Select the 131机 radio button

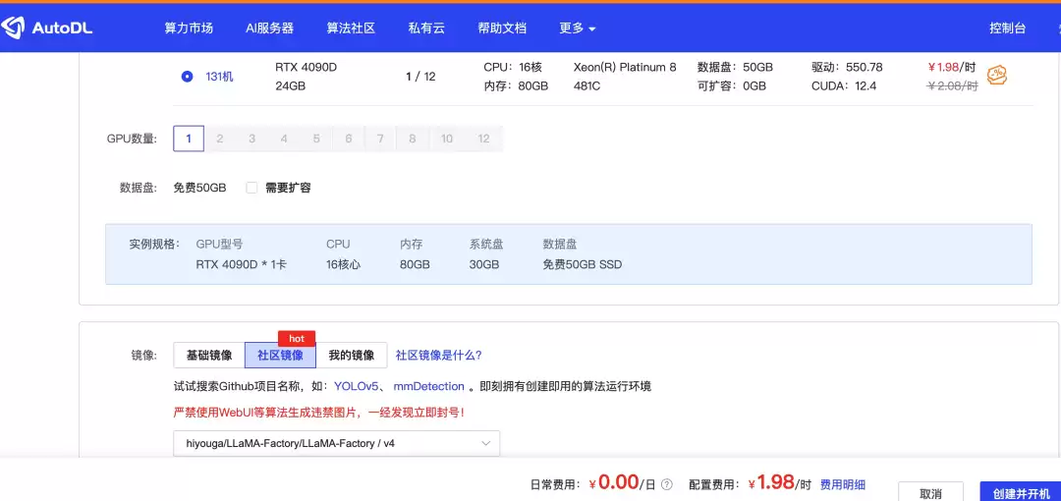tap(188, 77)
